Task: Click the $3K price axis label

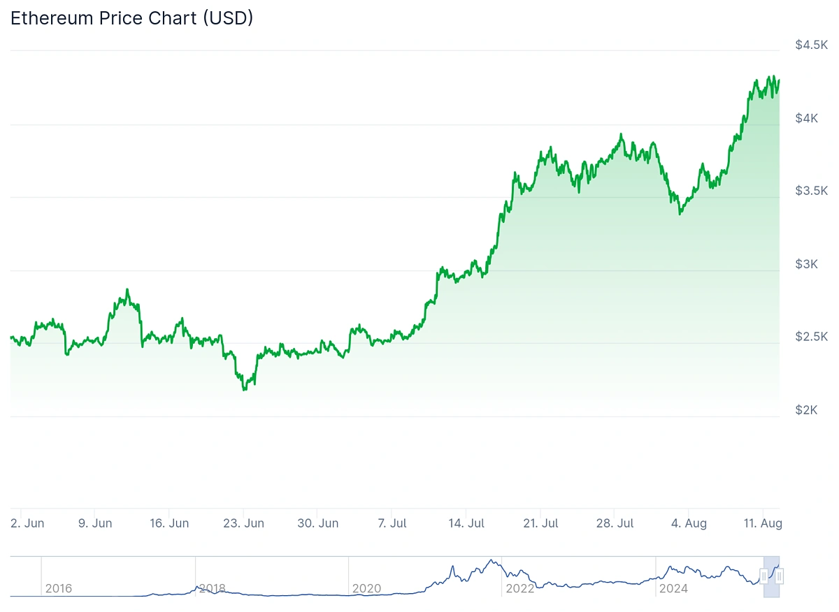Action: tap(808, 264)
